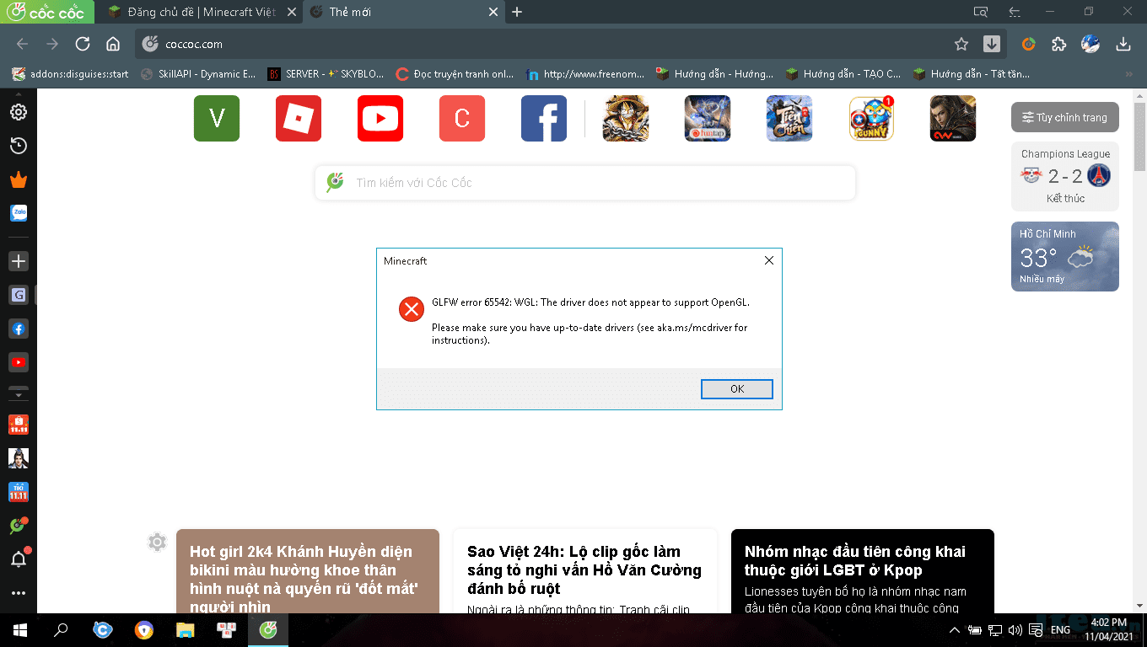Open Facebook from the sidebar
This screenshot has width=1147, height=647.
click(x=18, y=329)
